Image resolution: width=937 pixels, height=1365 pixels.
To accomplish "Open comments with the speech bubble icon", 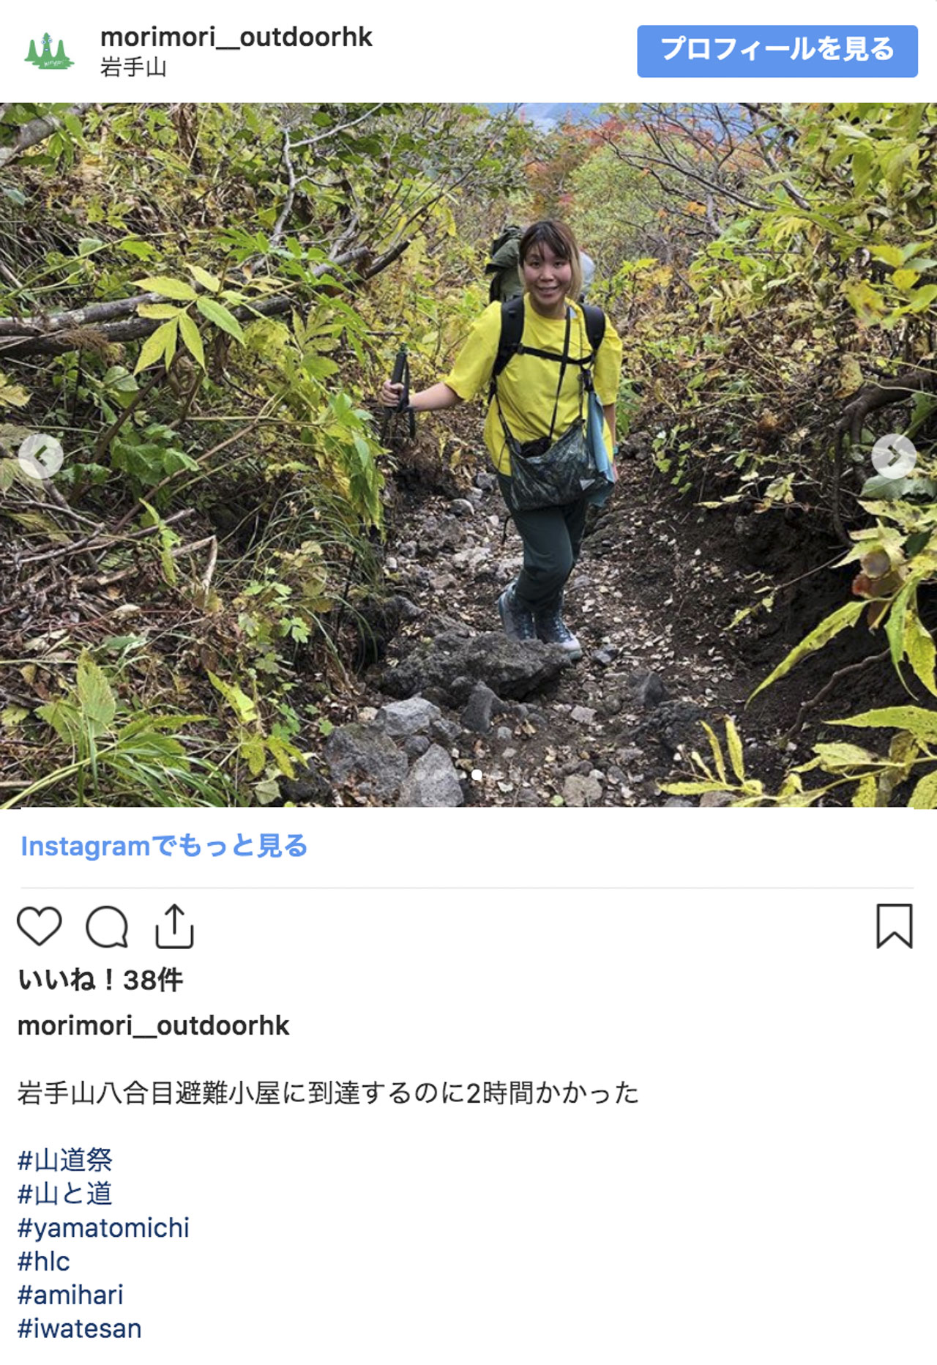I will (107, 926).
